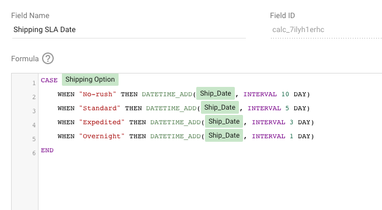The width and height of the screenshot is (382, 210).
Task: Click the interval value 3 in line 4
Action: coord(291,122)
